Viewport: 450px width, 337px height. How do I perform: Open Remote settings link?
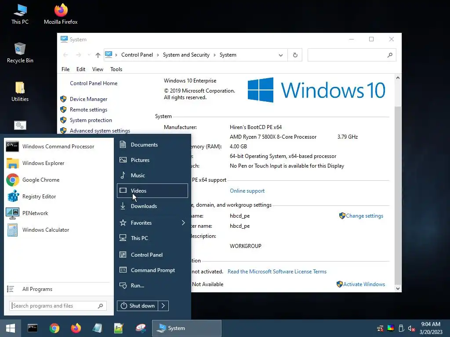[x=88, y=110]
